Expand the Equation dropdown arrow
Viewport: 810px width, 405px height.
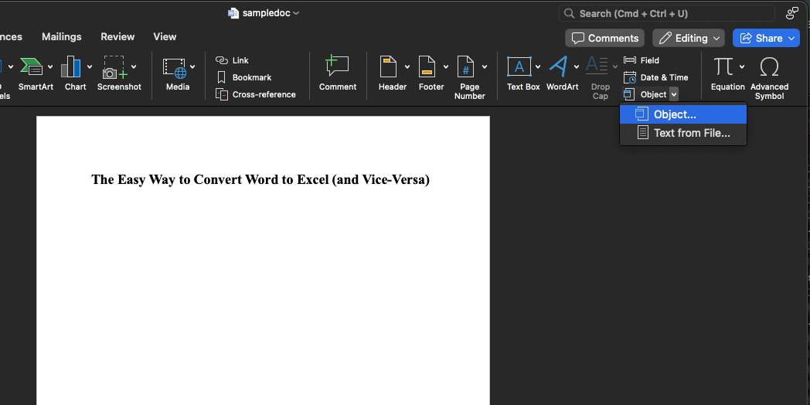coord(742,66)
